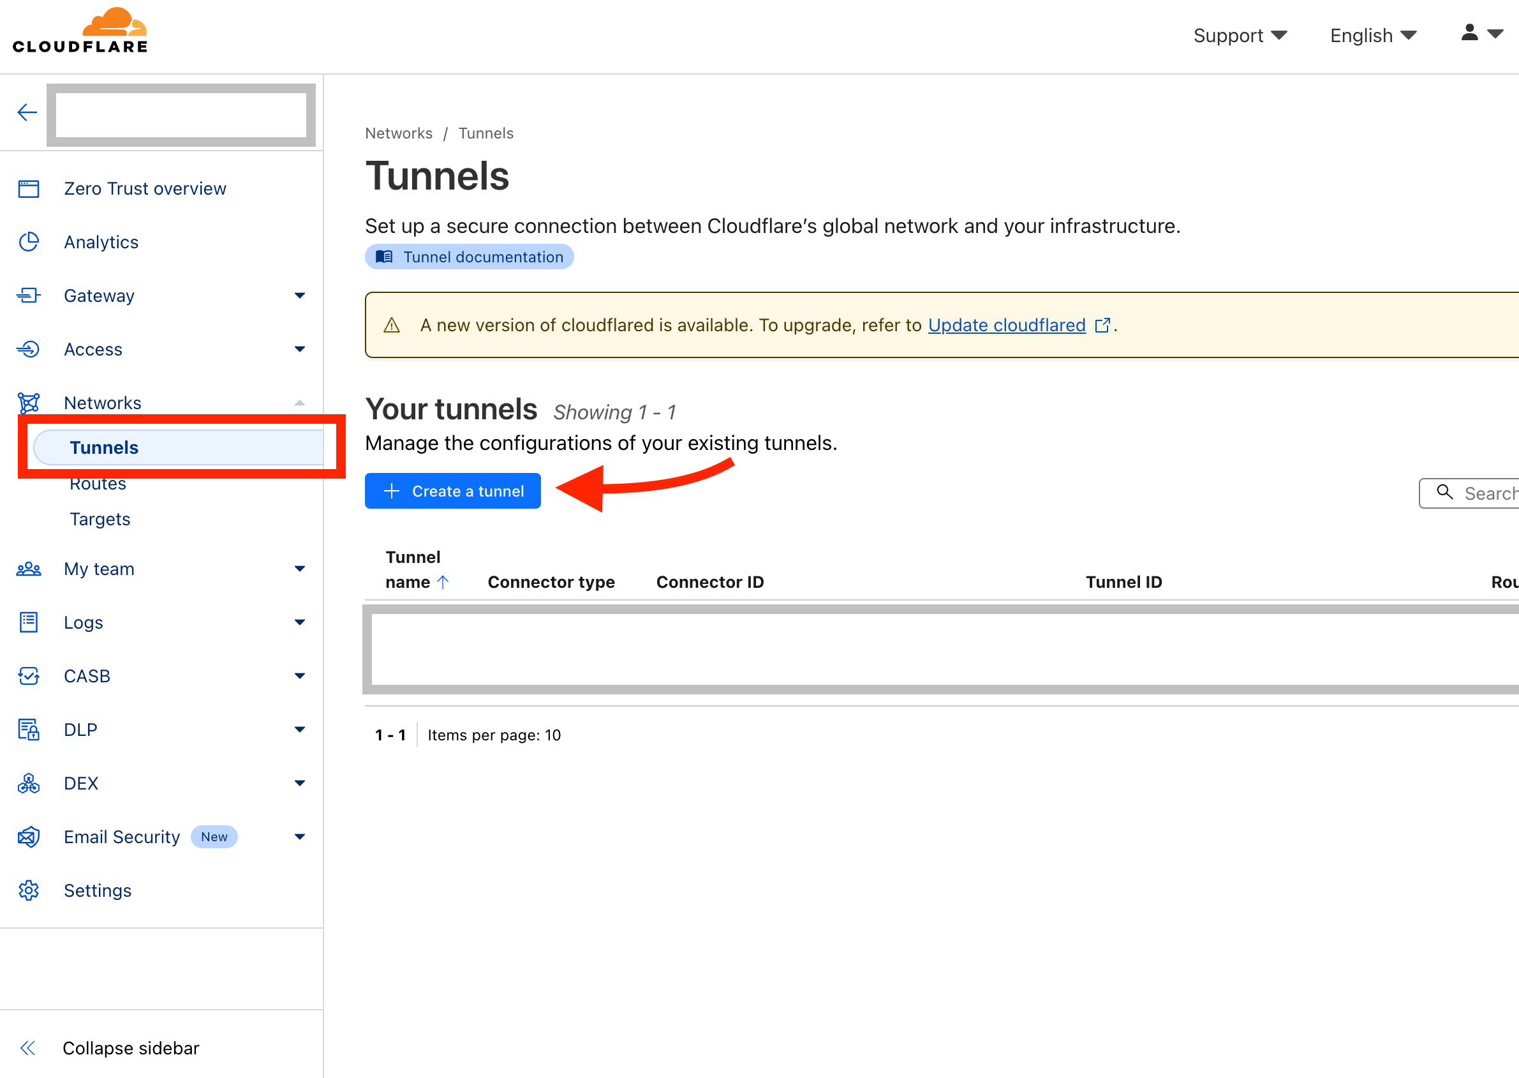
Task: Click the CASB icon in sidebar
Action: point(29,676)
